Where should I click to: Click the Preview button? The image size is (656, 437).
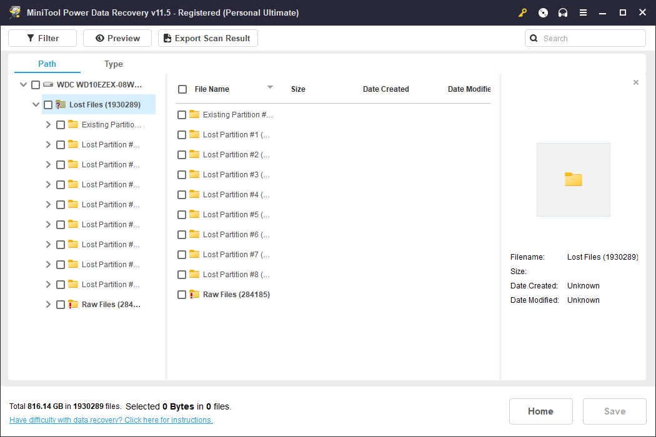pos(117,38)
